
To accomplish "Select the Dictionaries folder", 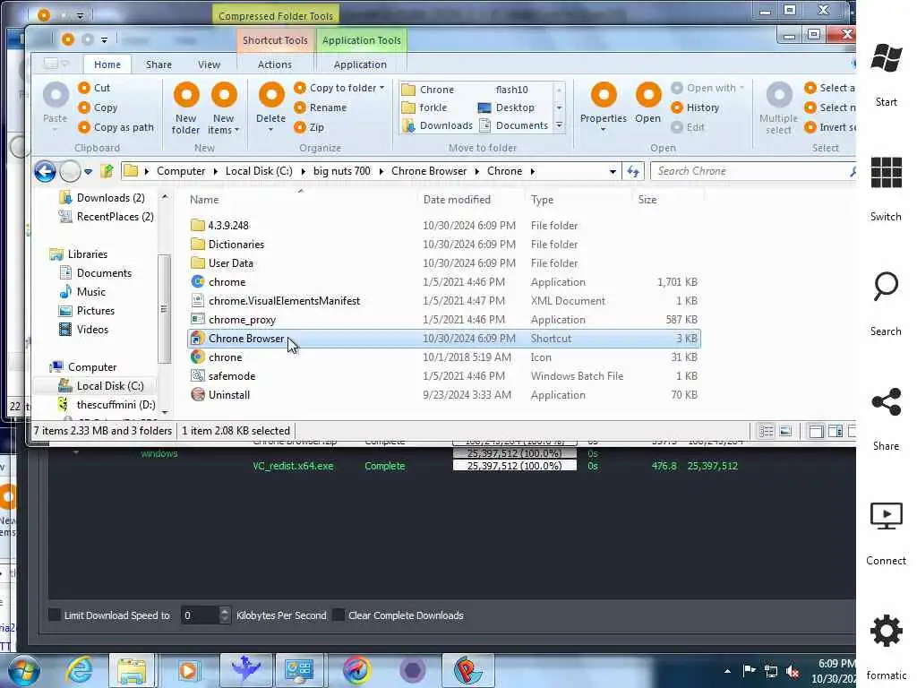I will 443,244.
